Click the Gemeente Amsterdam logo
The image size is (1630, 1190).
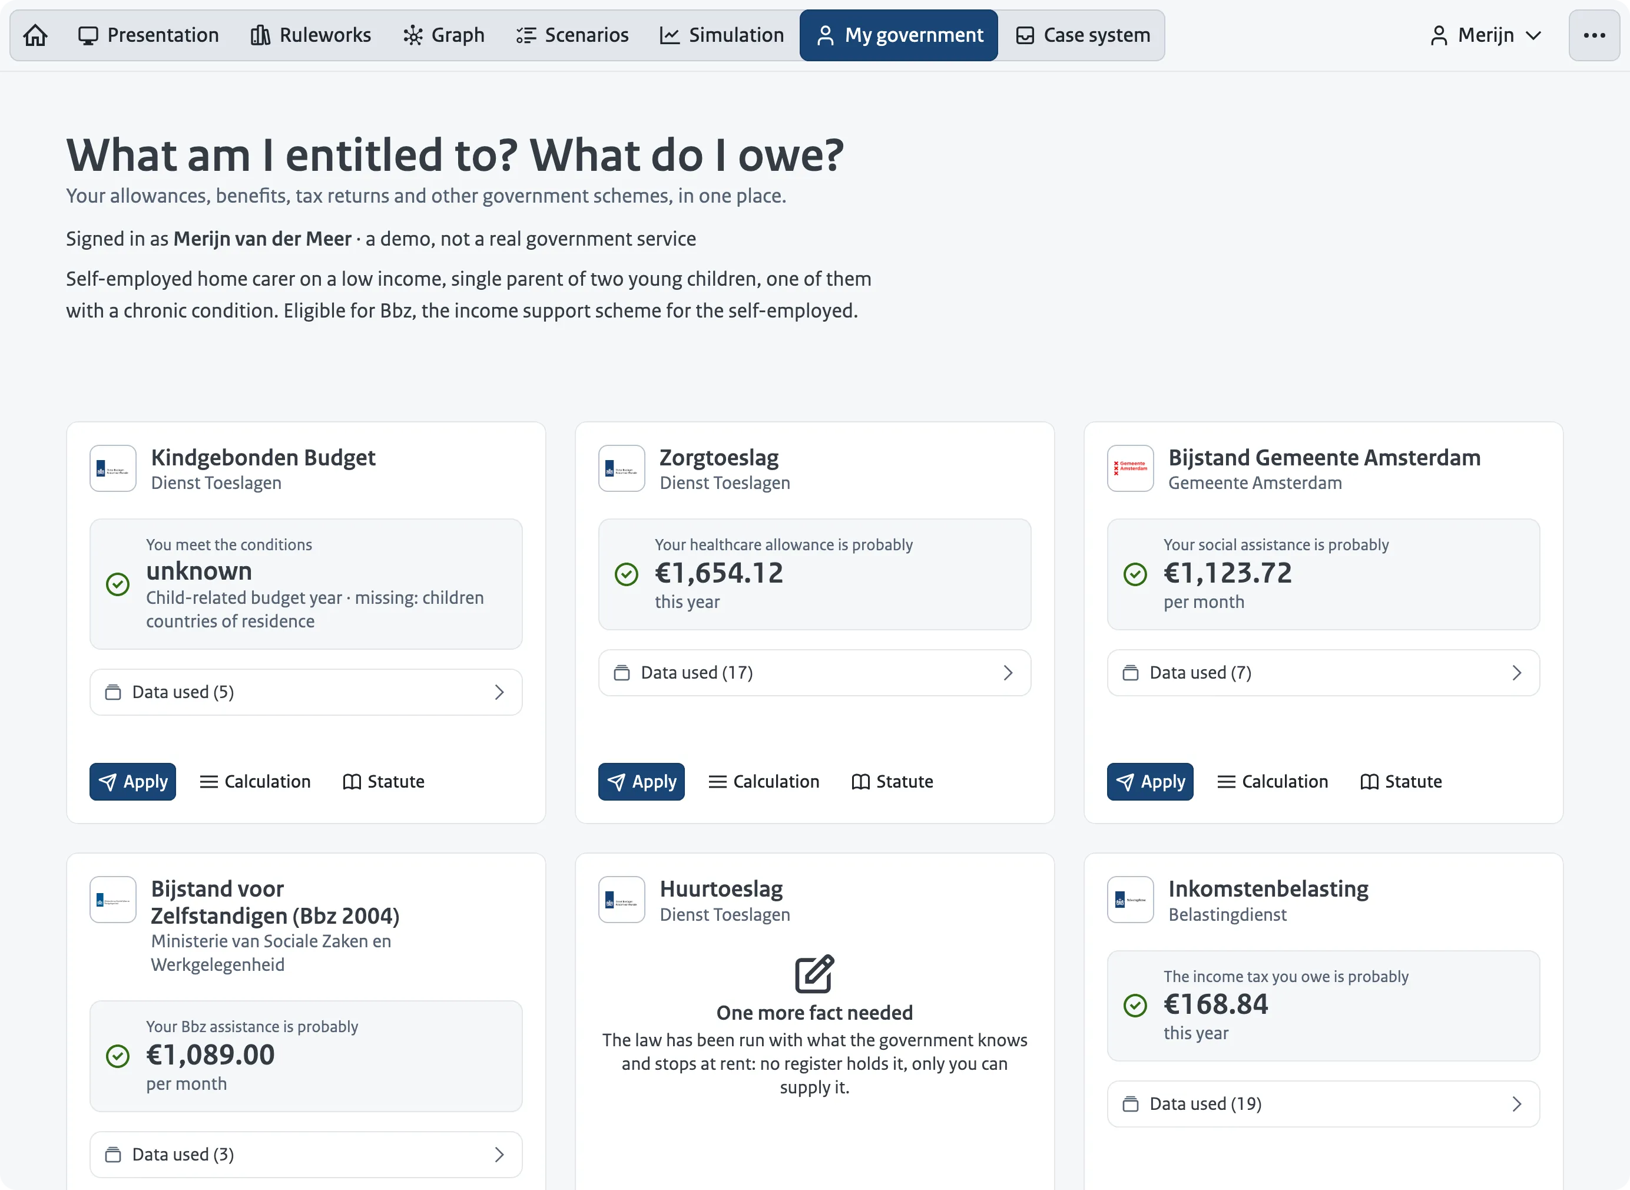pos(1131,468)
